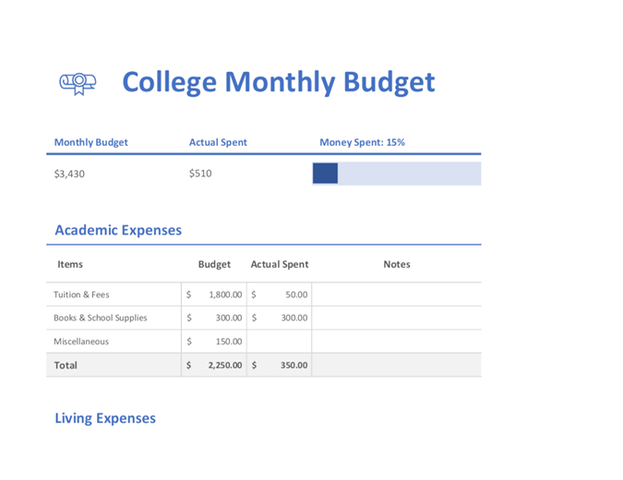Click the Living Expenses section heading
This screenshot has height=480, width=623.
click(x=105, y=418)
